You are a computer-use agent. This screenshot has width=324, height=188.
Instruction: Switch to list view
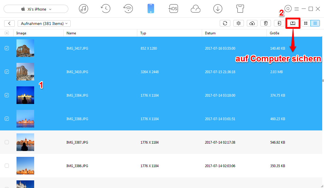pyautogui.click(x=315, y=23)
